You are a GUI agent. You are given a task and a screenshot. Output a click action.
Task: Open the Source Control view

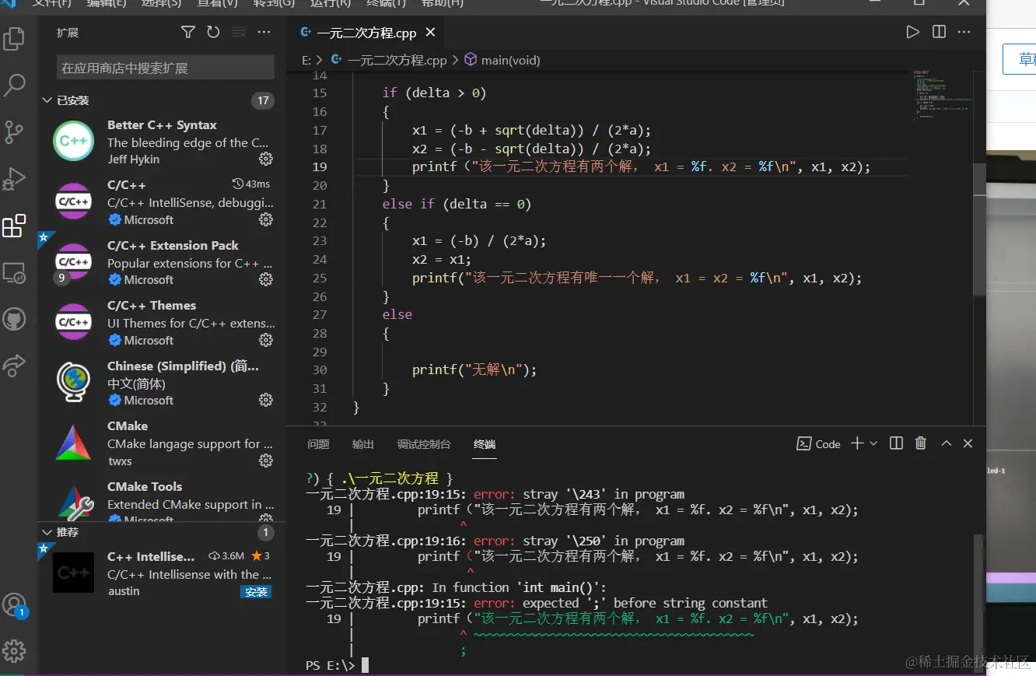pos(14,132)
